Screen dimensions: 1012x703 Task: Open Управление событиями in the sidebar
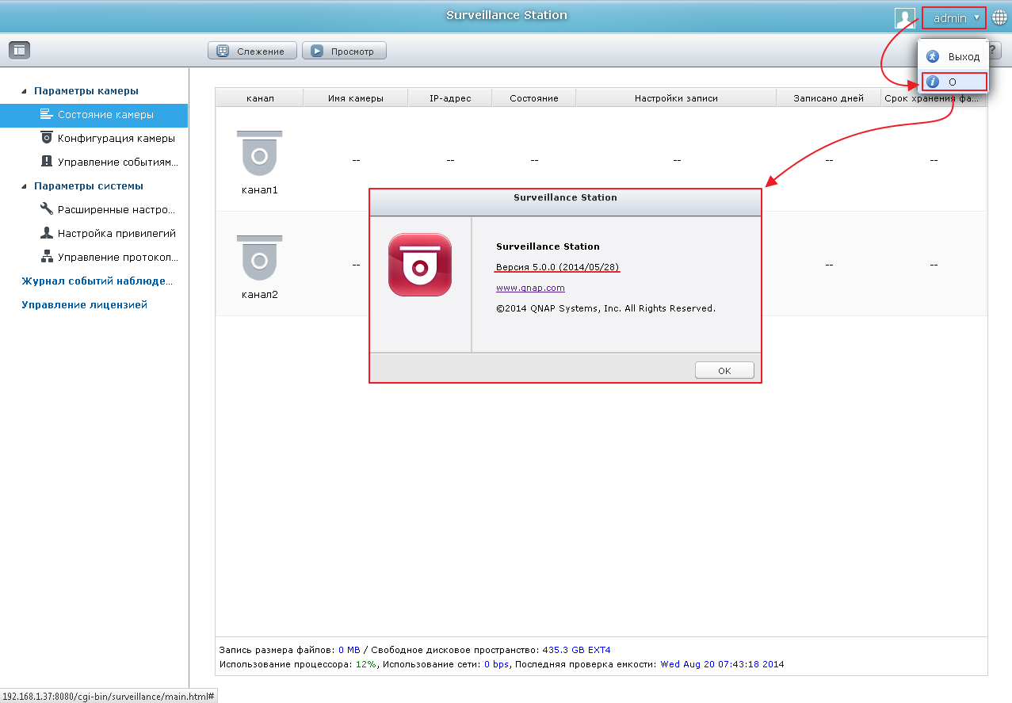coord(94,162)
